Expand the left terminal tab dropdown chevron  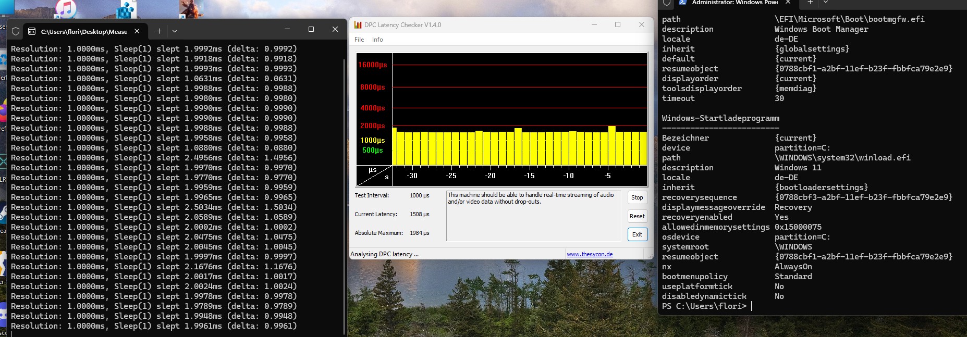[x=175, y=31]
